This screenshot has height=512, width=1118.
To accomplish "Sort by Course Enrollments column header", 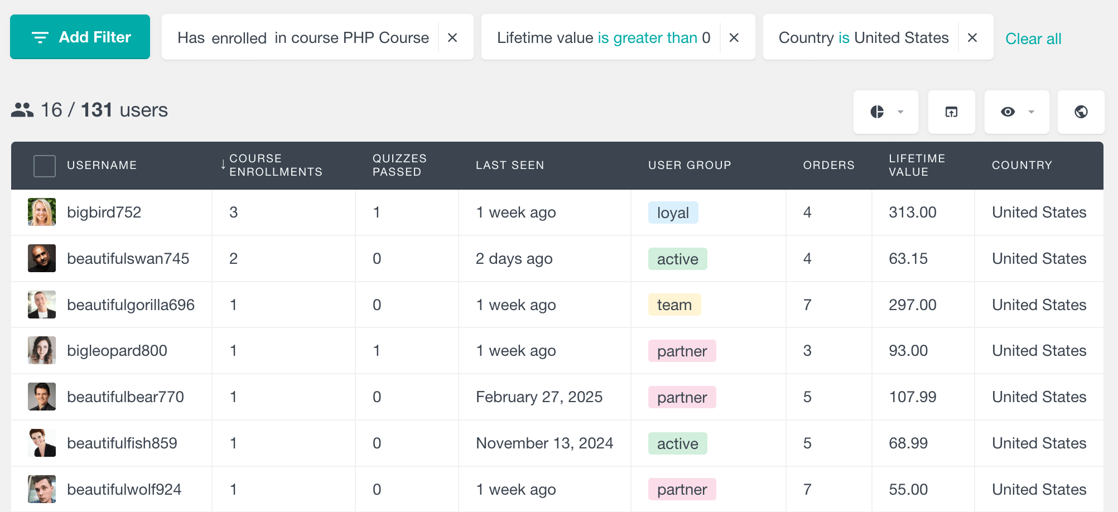I will [276, 165].
